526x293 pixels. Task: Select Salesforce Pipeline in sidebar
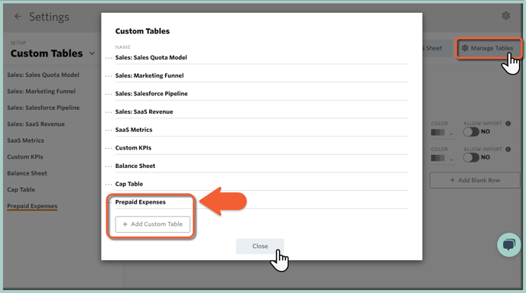tap(44, 108)
